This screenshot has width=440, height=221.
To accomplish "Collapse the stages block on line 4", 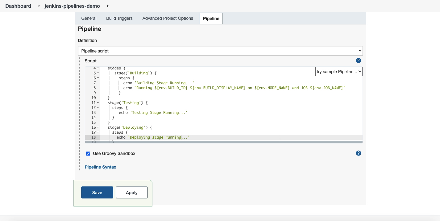I will [x=98, y=68].
